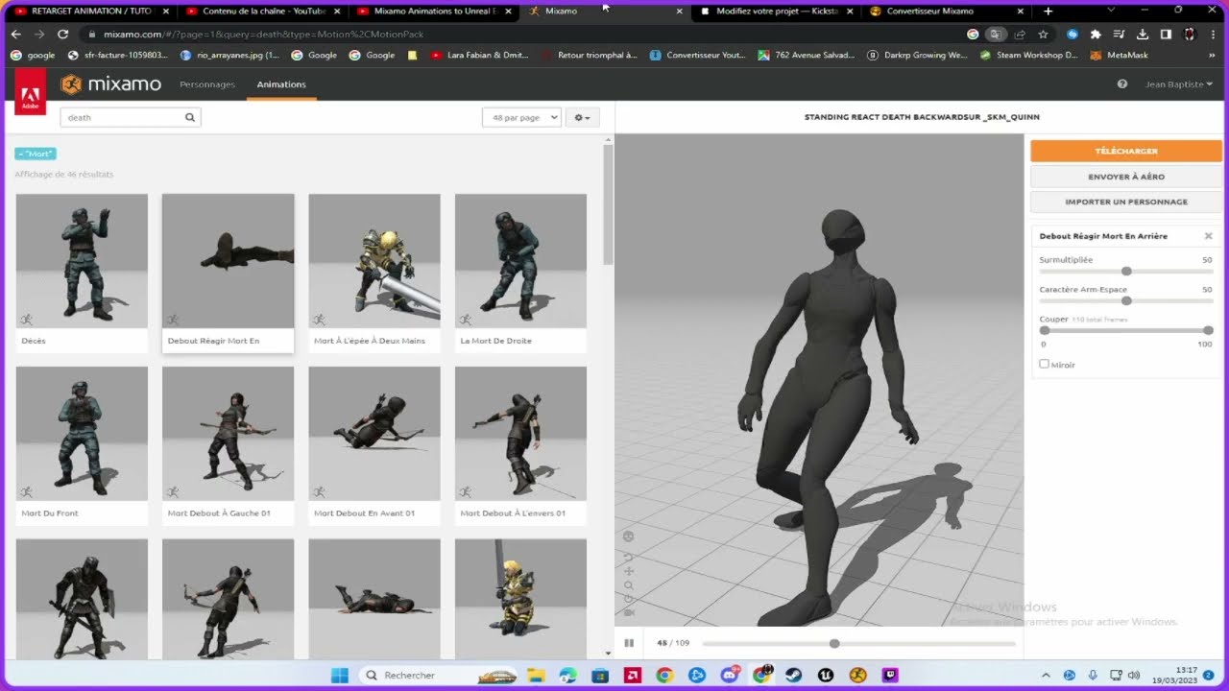The width and height of the screenshot is (1229, 691).
Task: Pause the animation playback
Action: click(629, 643)
